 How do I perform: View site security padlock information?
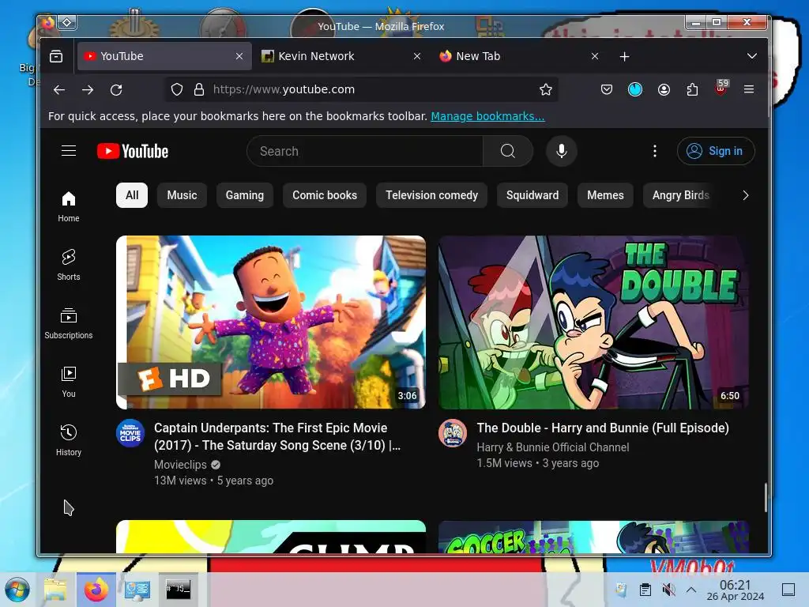point(198,90)
